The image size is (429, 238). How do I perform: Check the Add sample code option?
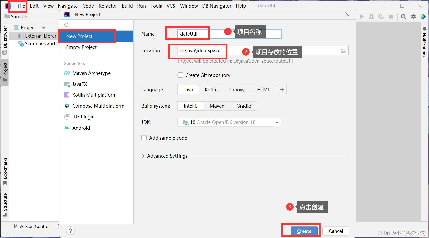click(144, 138)
